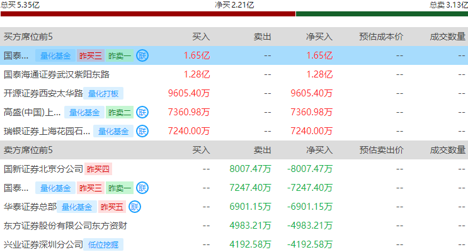
Task: Click the truncated 国泰... name in the seller section
Action: [x=16, y=188]
